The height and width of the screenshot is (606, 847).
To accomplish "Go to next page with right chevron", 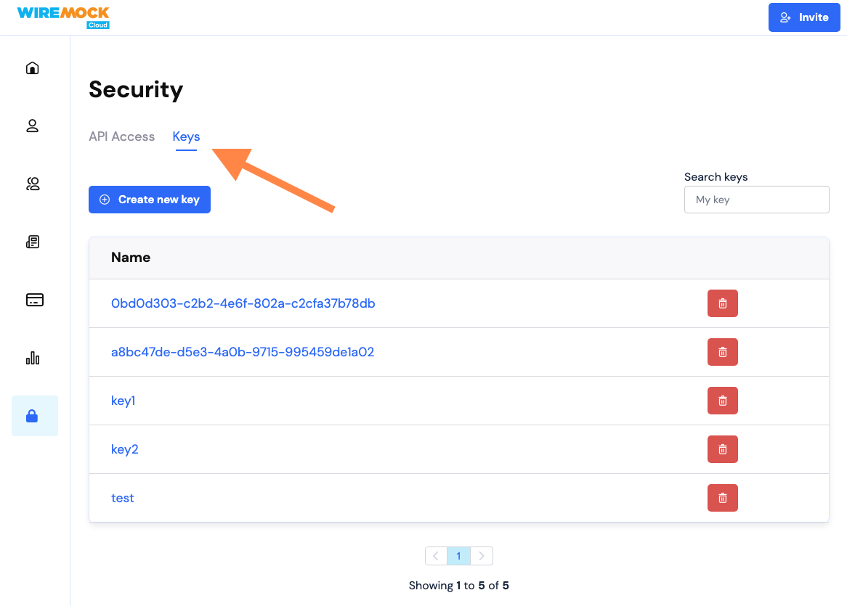I will [x=482, y=556].
